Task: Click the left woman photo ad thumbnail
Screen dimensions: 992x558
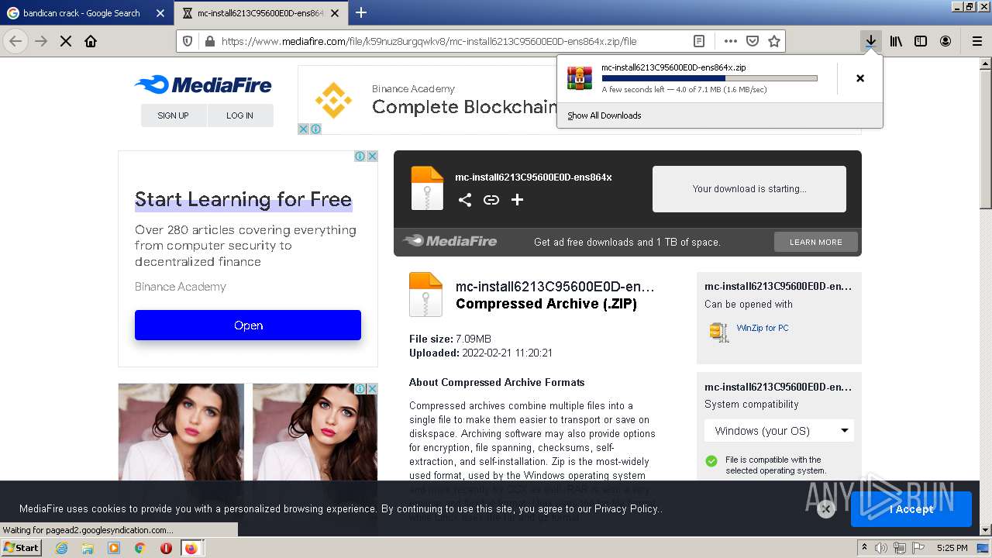Action: tap(181, 432)
